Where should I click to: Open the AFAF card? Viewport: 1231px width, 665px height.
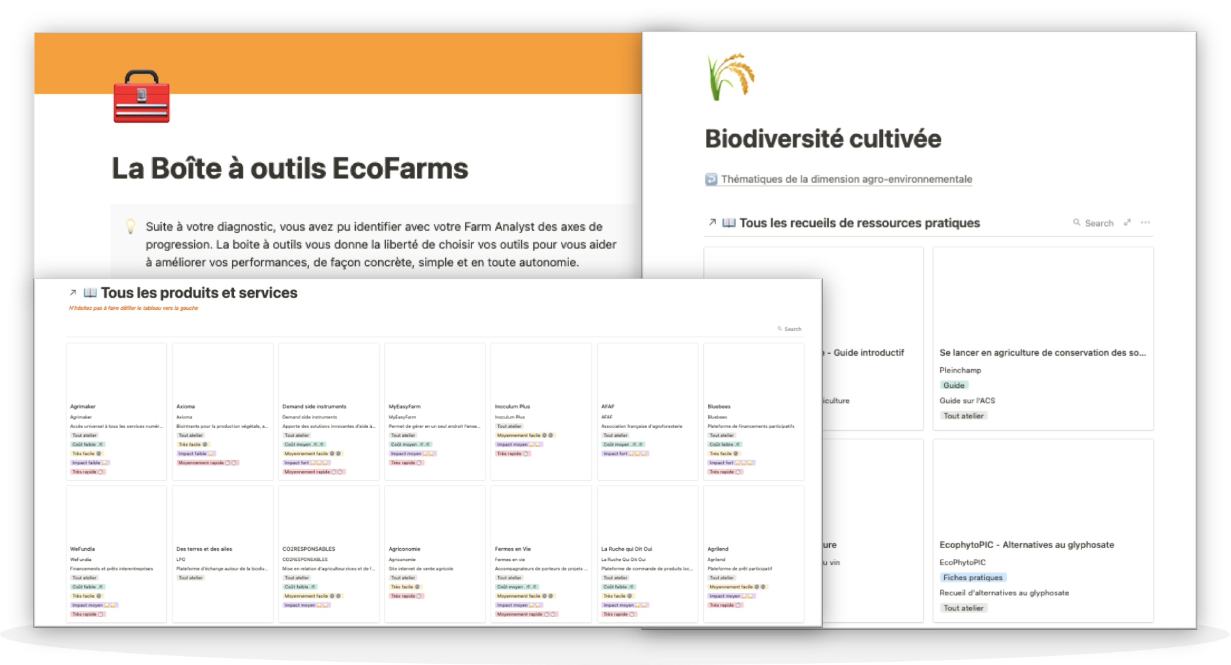tap(647, 411)
